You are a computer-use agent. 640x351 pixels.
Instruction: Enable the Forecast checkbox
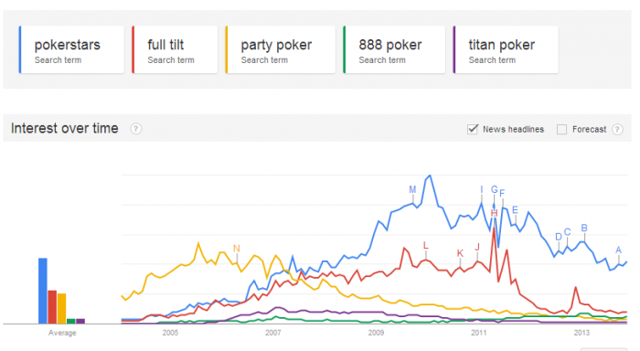561,130
